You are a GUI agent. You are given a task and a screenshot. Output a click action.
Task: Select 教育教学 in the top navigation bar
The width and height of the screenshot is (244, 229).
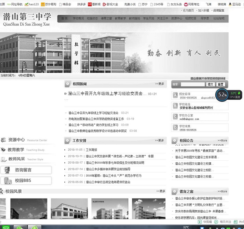[x=120, y=18]
